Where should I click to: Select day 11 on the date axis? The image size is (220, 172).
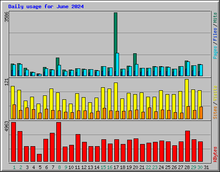77,167
